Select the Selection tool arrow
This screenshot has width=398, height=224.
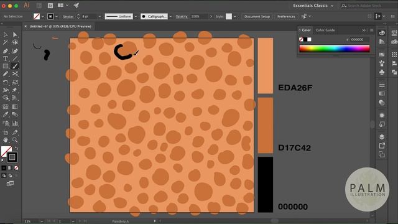click(x=6, y=35)
